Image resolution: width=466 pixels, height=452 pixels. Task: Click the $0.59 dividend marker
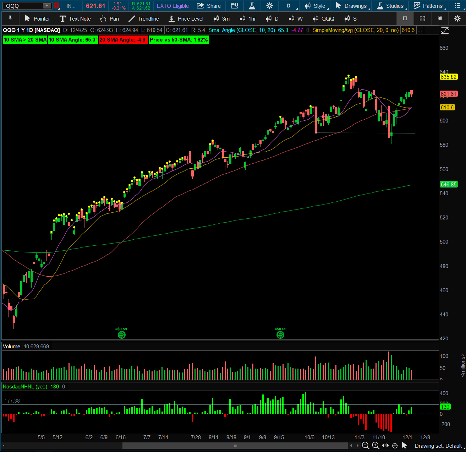122,334
